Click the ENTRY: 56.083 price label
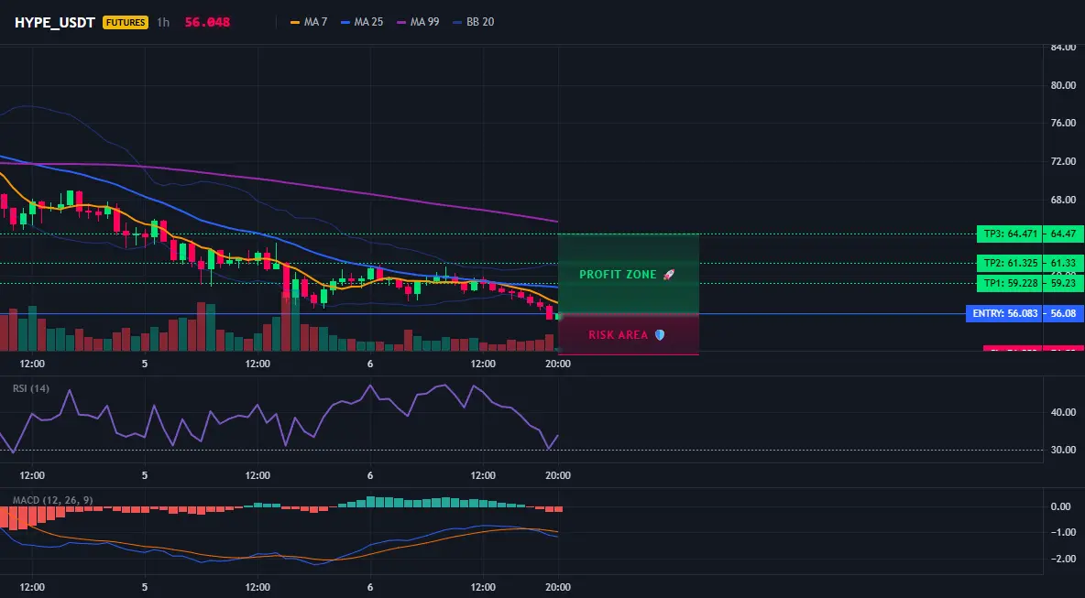The width and height of the screenshot is (1085, 598). 1004,314
